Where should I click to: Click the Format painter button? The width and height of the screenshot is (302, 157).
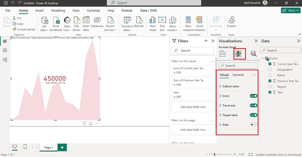[x=24, y=29]
